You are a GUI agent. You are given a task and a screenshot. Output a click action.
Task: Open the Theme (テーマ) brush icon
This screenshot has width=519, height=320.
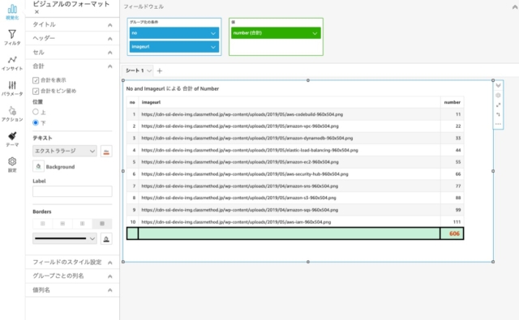[x=12, y=139]
